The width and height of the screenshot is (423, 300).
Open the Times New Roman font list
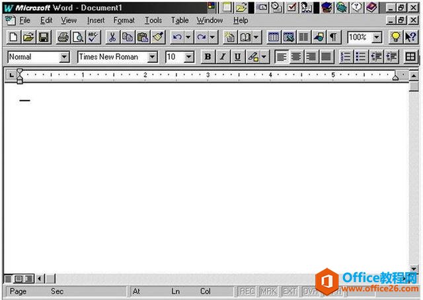point(153,57)
